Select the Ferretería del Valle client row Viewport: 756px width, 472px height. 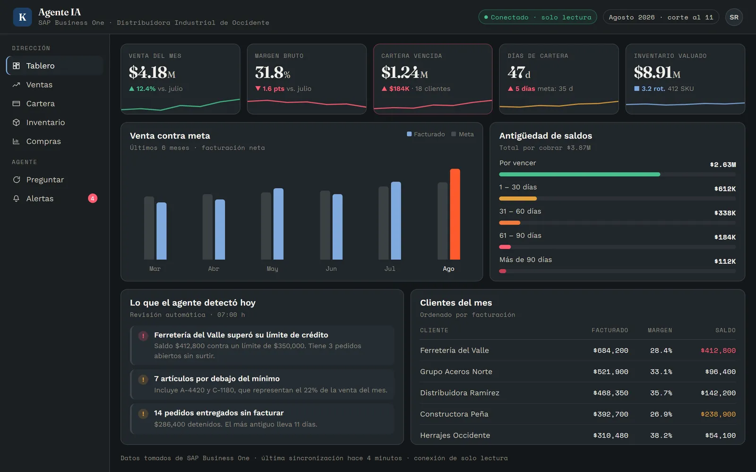click(x=578, y=350)
